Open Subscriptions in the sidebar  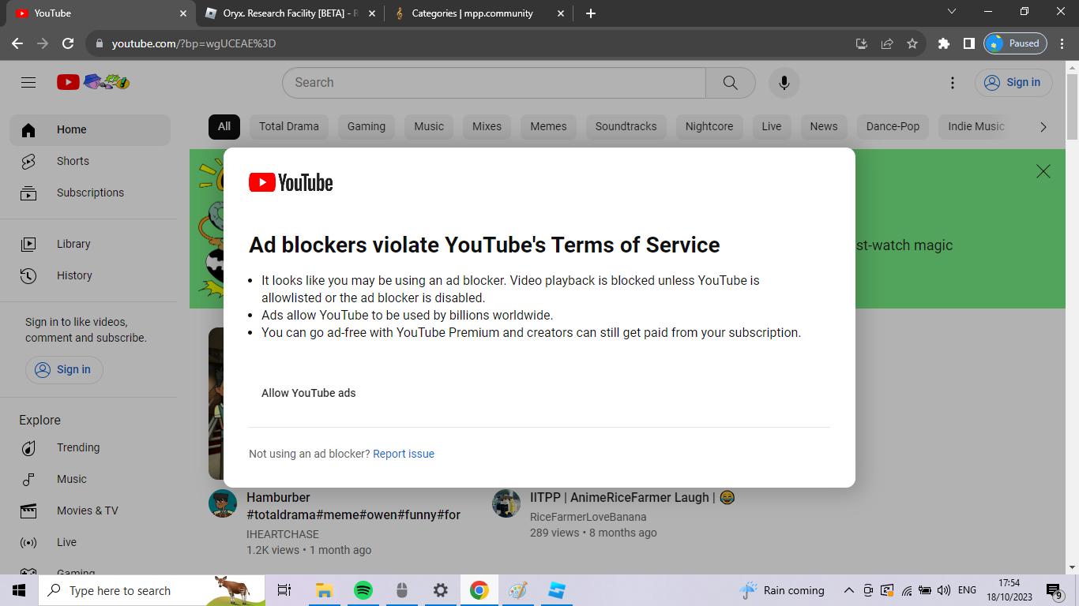pos(90,193)
